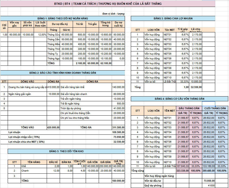Click the BẢNG 4 capital structure header
229x188 pixels.
pos(179,99)
